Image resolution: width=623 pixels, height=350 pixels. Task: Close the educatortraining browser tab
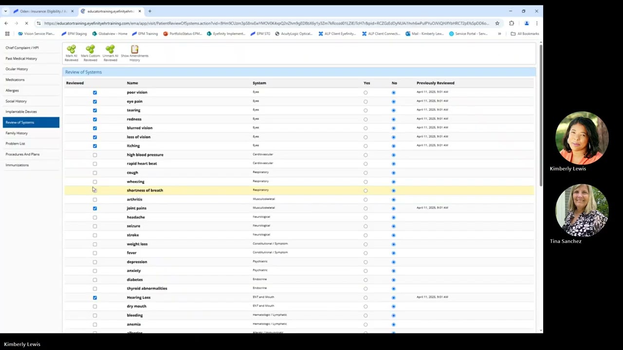140,11
